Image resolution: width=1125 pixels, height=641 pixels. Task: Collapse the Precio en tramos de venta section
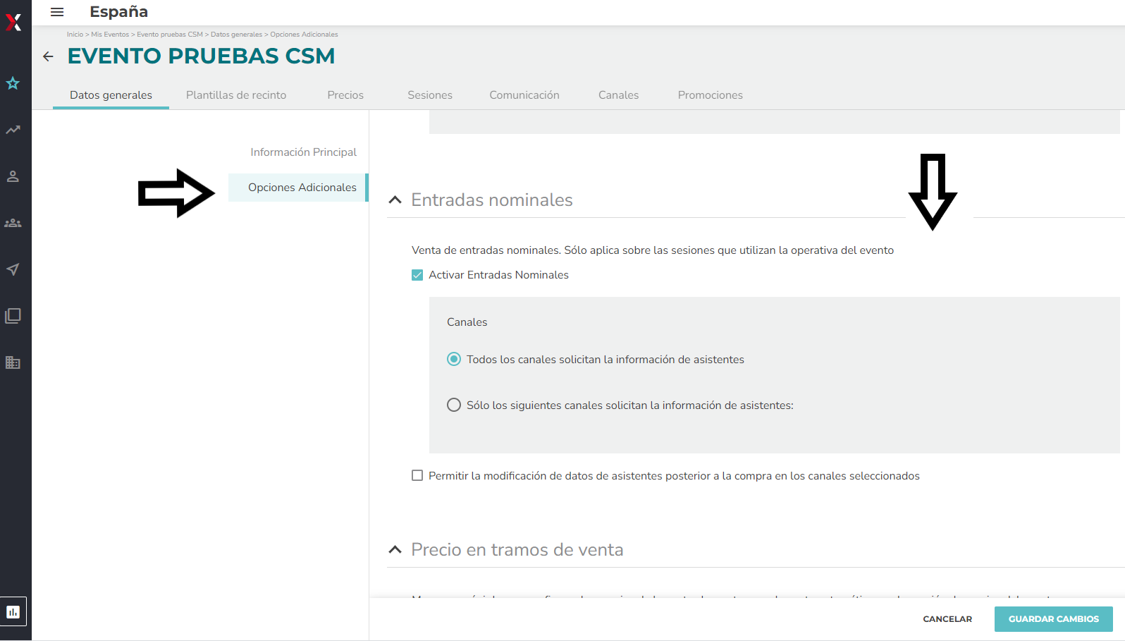click(x=395, y=550)
